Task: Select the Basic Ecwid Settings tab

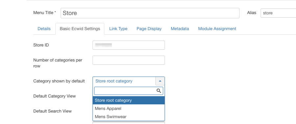Action: pyautogui.click(x=80, y=29)
